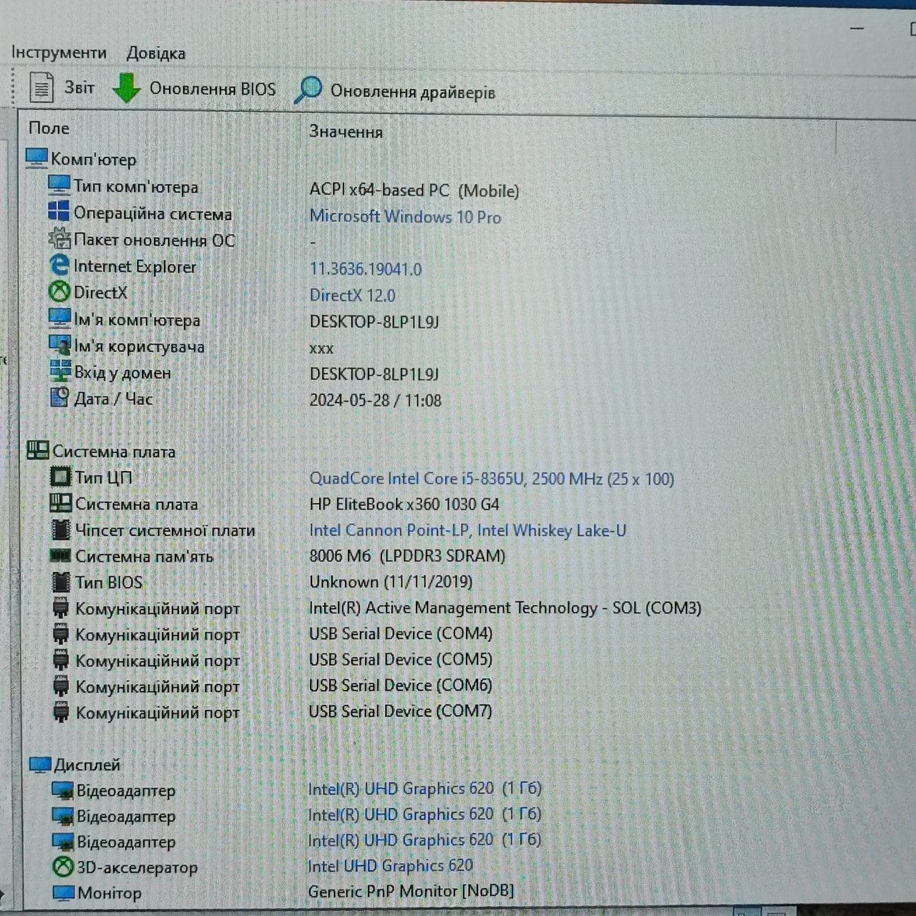Click the DirectX Xbox icon
This screenshot has height=916, width=916.
pyautogui.click(x=59, y=292)
